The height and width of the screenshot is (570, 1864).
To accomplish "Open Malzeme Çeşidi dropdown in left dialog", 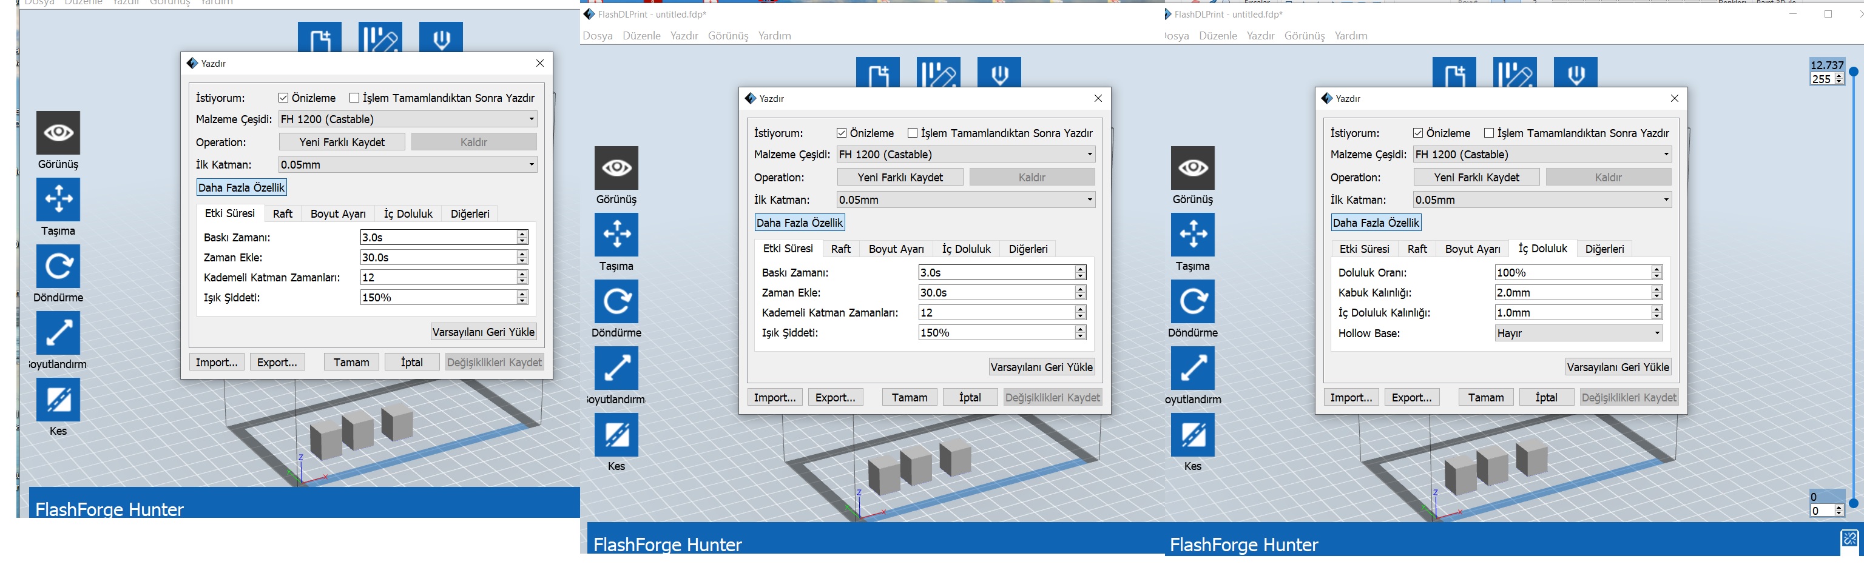I will tap(408, 119).
